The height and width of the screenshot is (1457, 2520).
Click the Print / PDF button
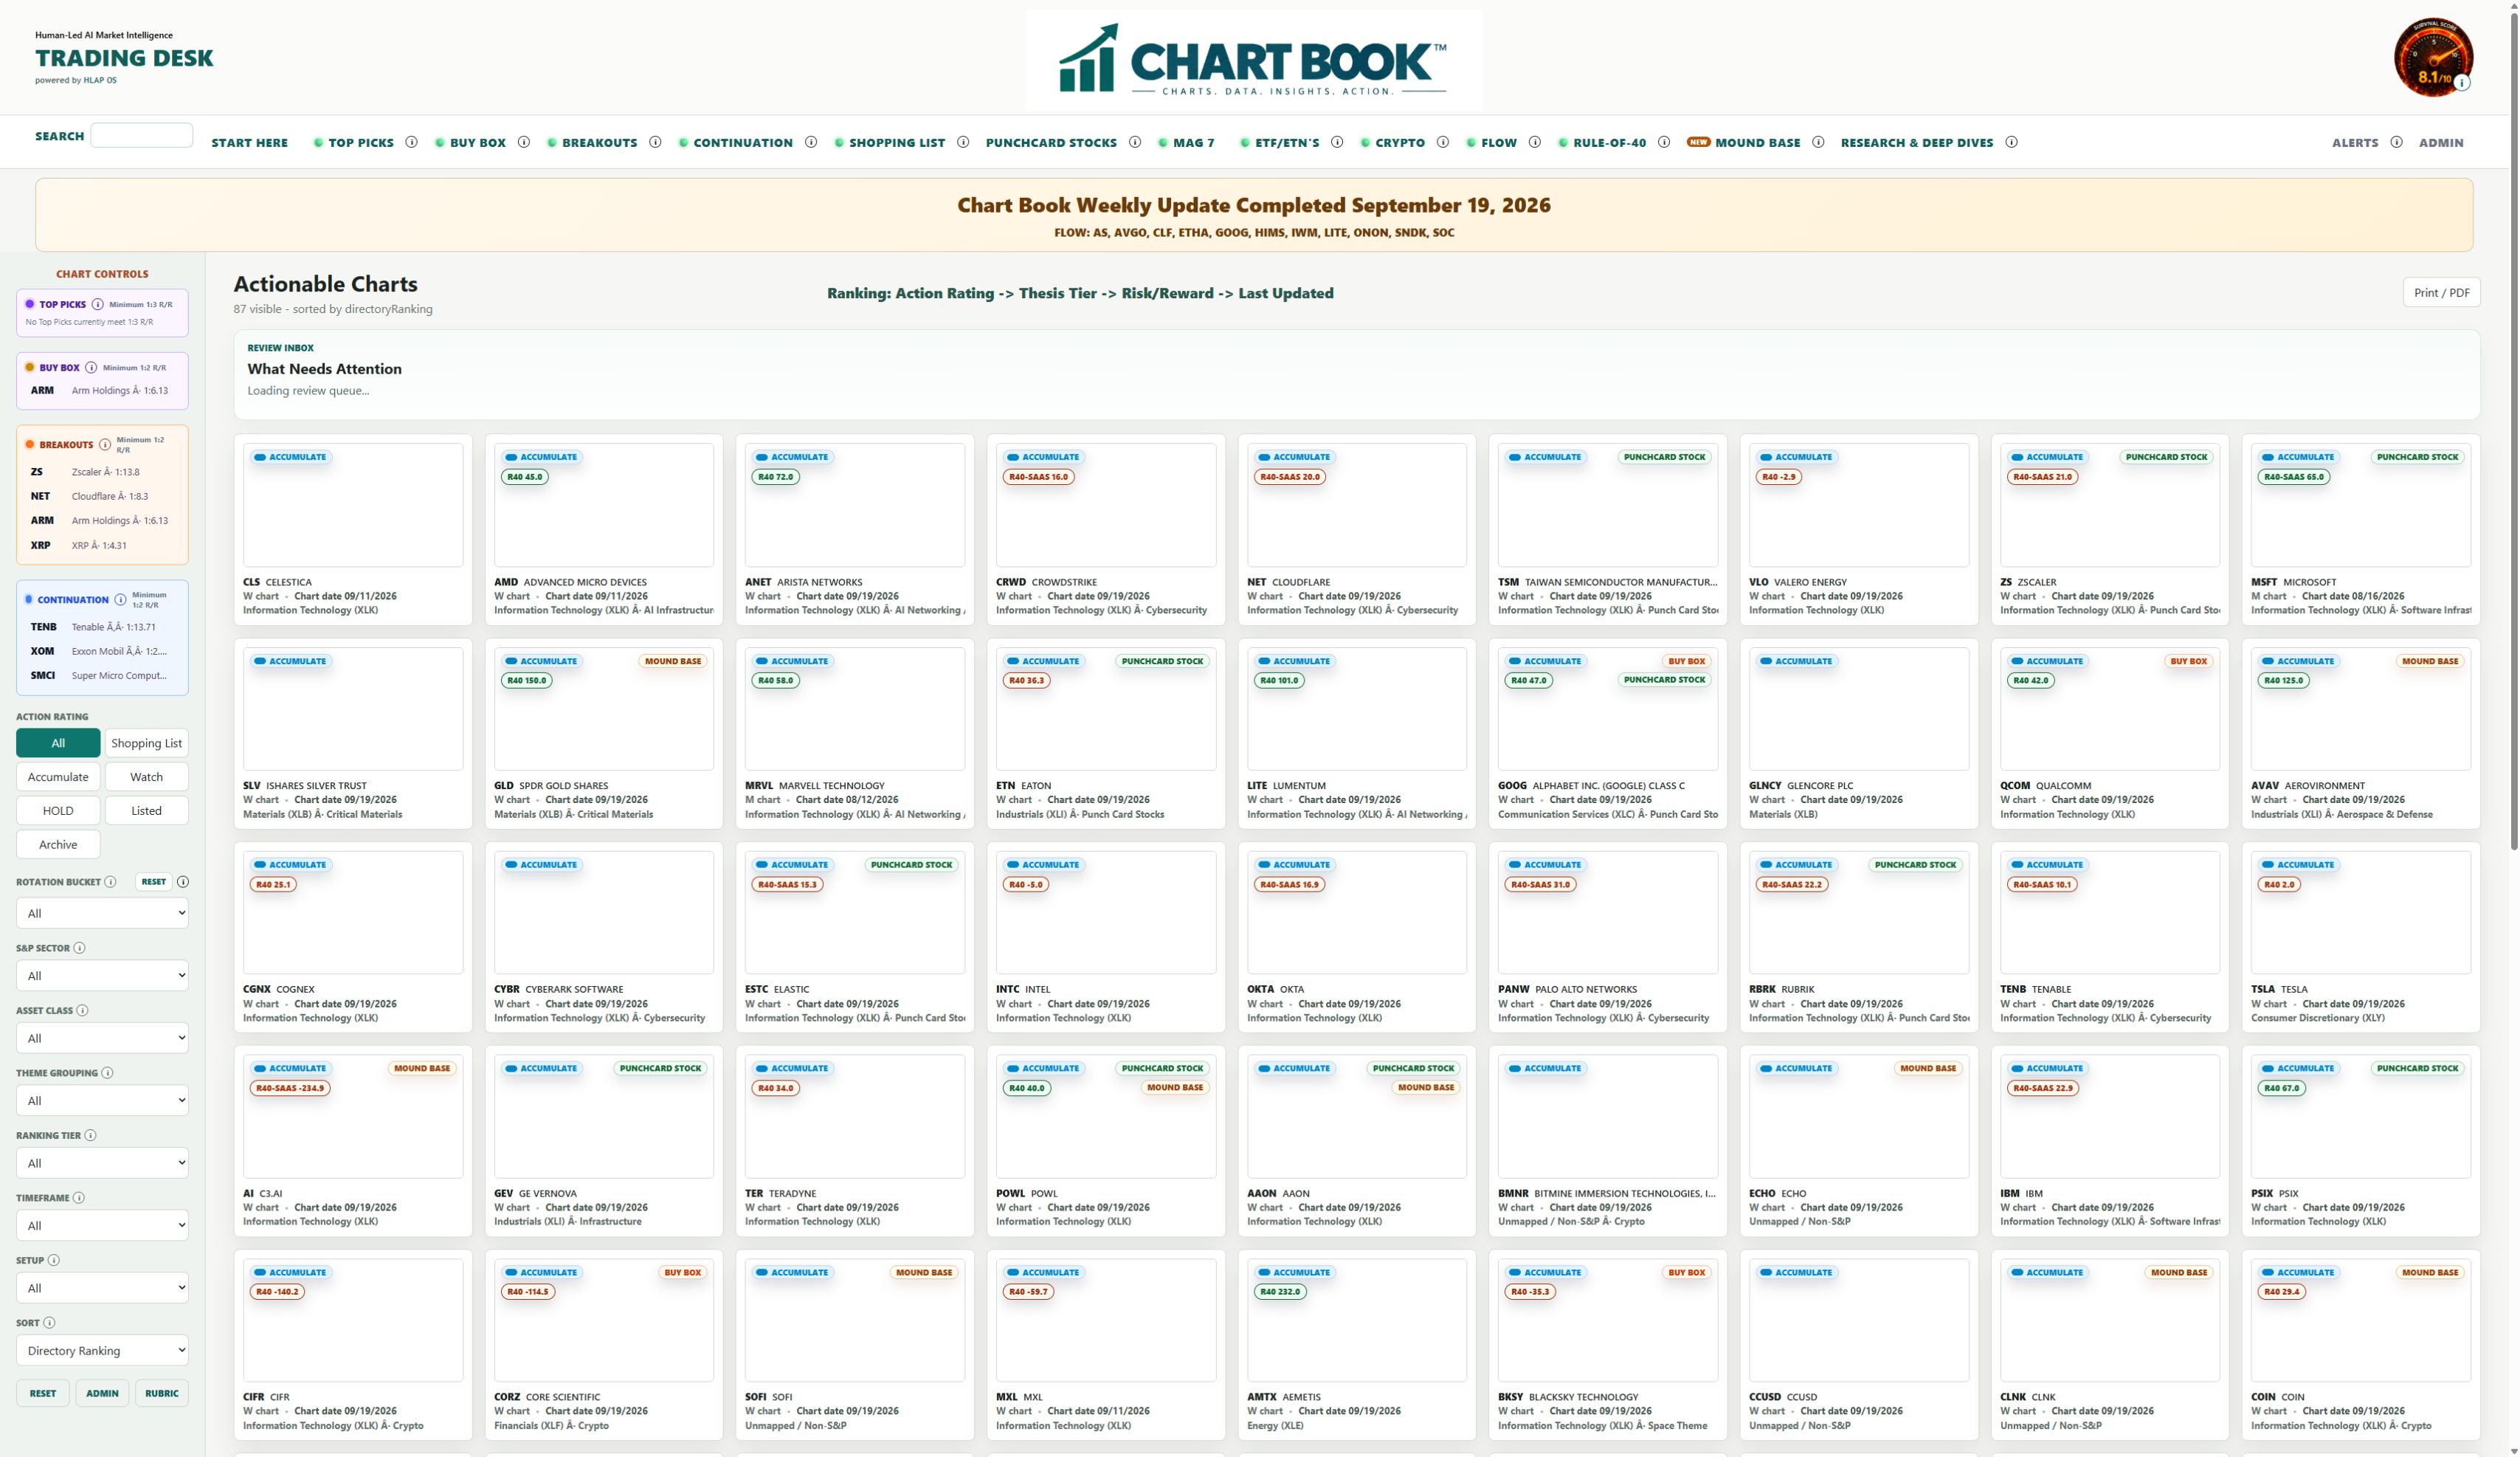point(2441,293)
